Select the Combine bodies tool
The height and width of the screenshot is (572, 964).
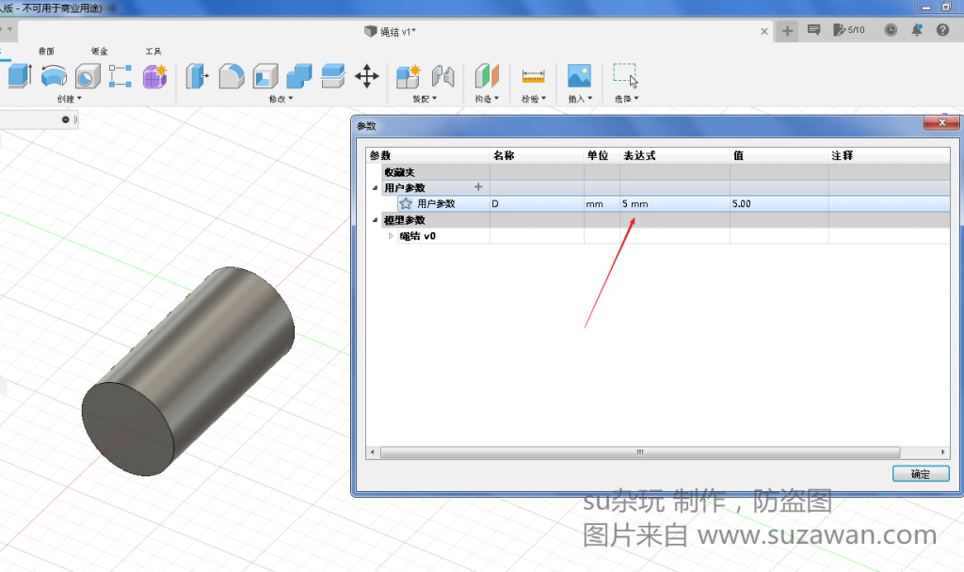(x=299, y=76)
